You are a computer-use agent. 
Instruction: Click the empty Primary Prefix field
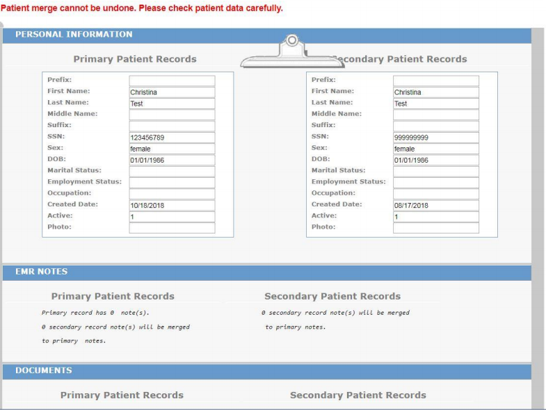pyautogui.click(x=172, y=81)
